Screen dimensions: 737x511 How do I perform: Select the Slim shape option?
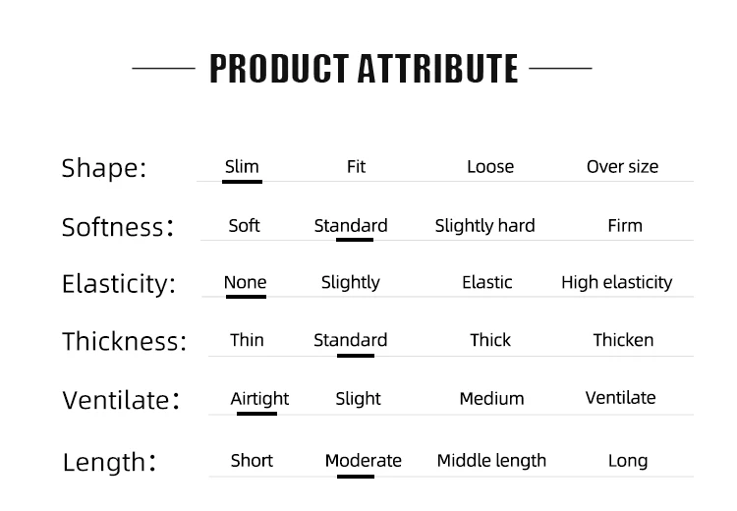(242, 166)
